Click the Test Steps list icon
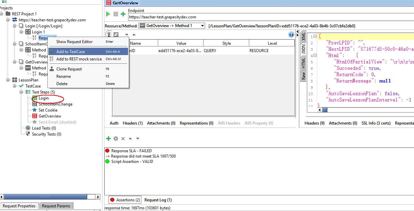The width and height of the screenshot is (414, 211). (28, 92)
